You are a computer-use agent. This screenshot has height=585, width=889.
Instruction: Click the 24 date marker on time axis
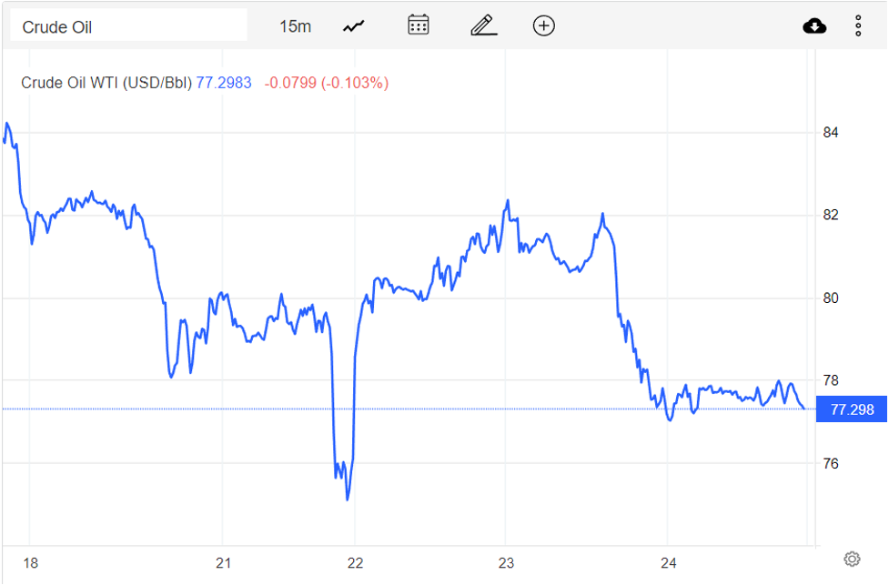click(668, 562)
